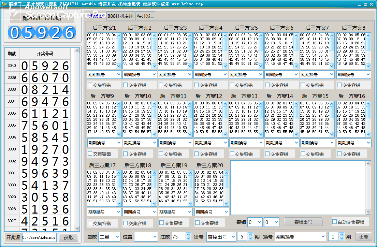Expand 期期换号 dropdown under 后三方案18

pyautogui.click(x=140, y=212)
